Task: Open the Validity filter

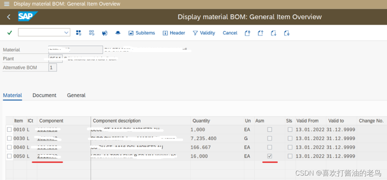Action: [x=204, y=33]
